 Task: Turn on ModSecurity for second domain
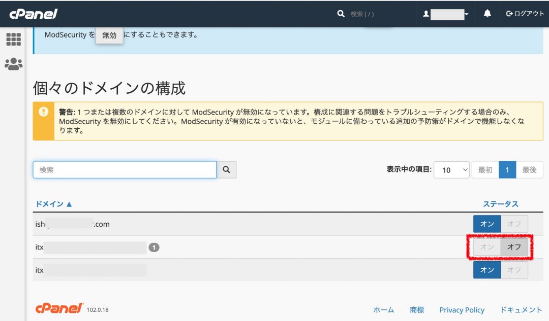[x=487, y=247]
